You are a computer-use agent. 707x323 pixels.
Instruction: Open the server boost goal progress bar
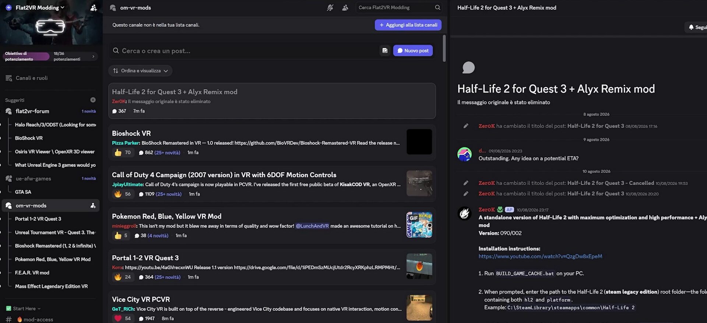pyautogui.click(x=27, y=56)
